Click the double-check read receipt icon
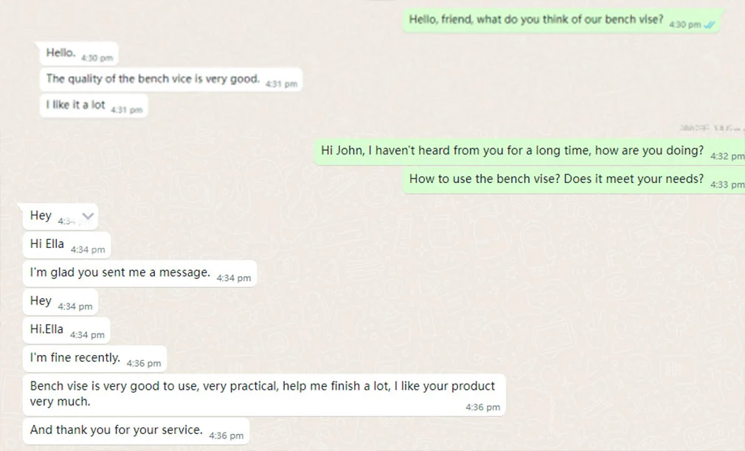 [x=710, y=24]
